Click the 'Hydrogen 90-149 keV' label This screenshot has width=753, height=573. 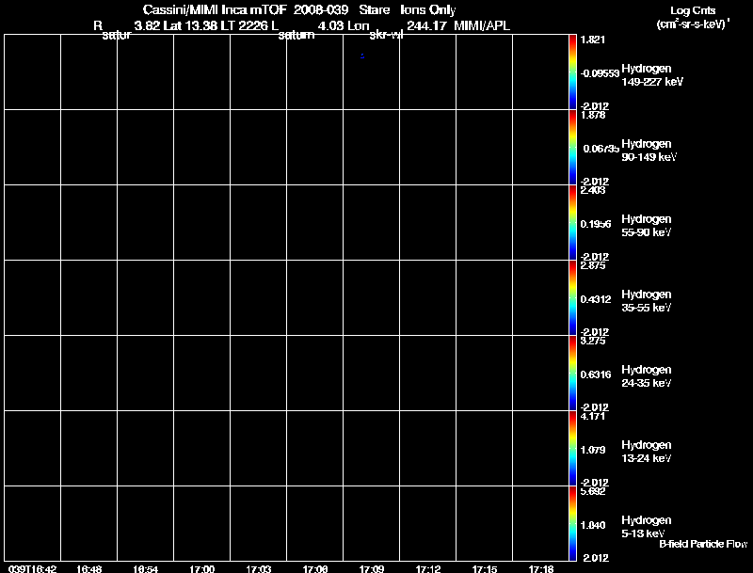click(x=649, y=151)
